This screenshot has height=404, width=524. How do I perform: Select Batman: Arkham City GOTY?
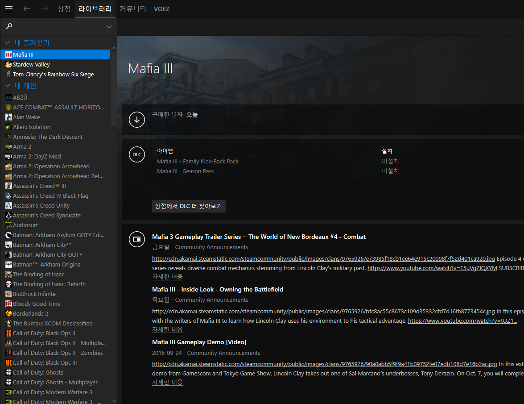55,255
